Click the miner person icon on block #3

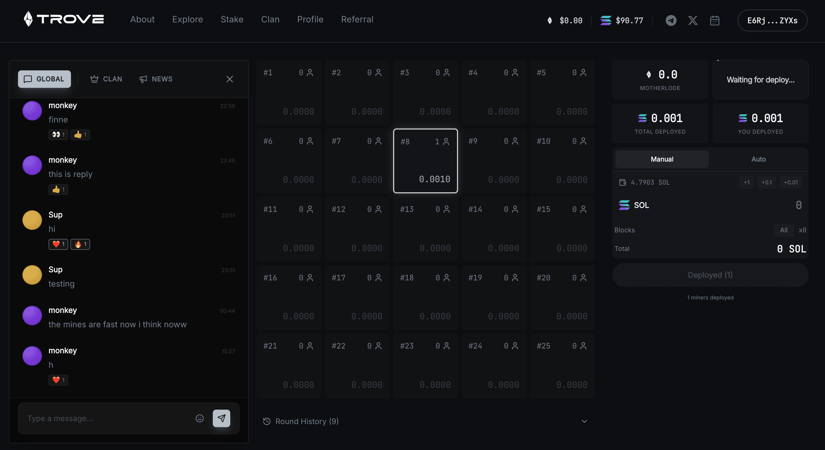click(x=446, y=73)
